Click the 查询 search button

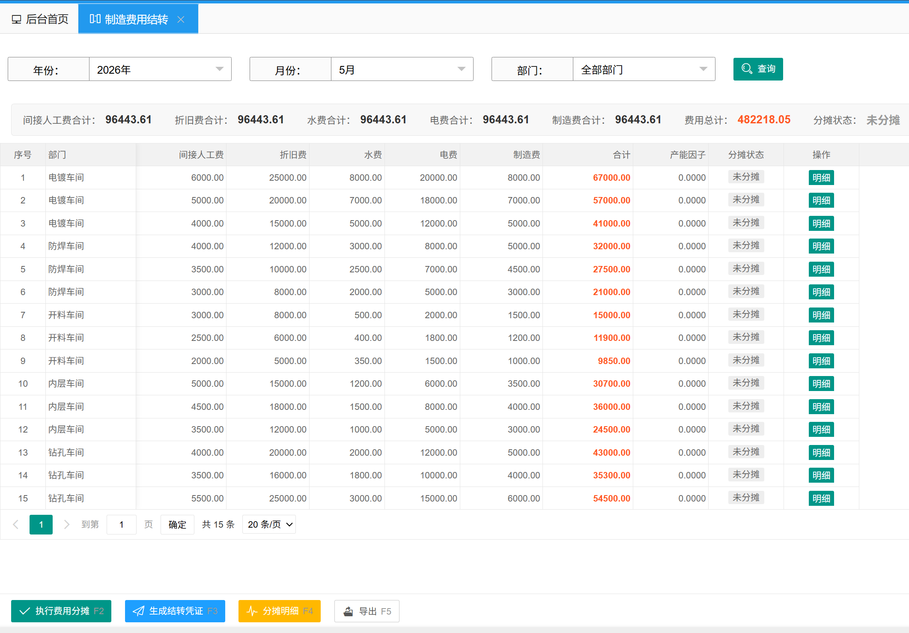click(758, 69)
